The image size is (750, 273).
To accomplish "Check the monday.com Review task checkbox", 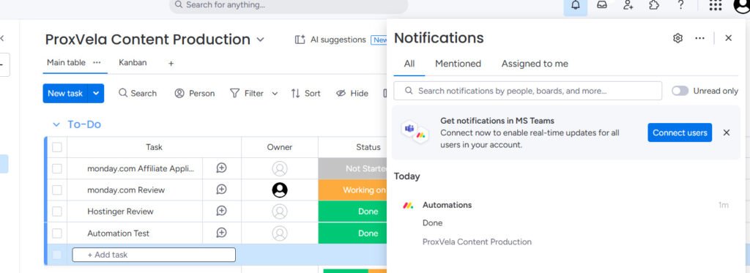I will [57, 190].
